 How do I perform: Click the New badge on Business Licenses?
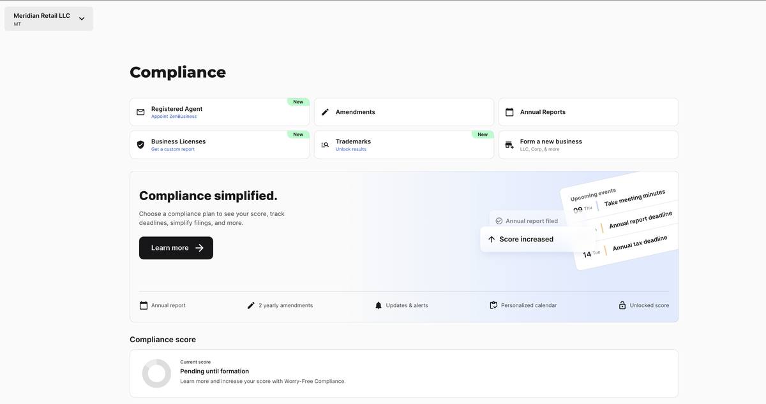point(298,134)
